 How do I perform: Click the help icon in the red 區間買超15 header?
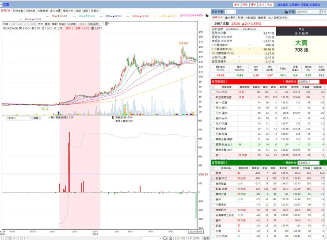point(283,81)
